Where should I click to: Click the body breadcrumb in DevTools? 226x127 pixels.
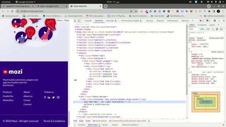[x=81, y=121]
